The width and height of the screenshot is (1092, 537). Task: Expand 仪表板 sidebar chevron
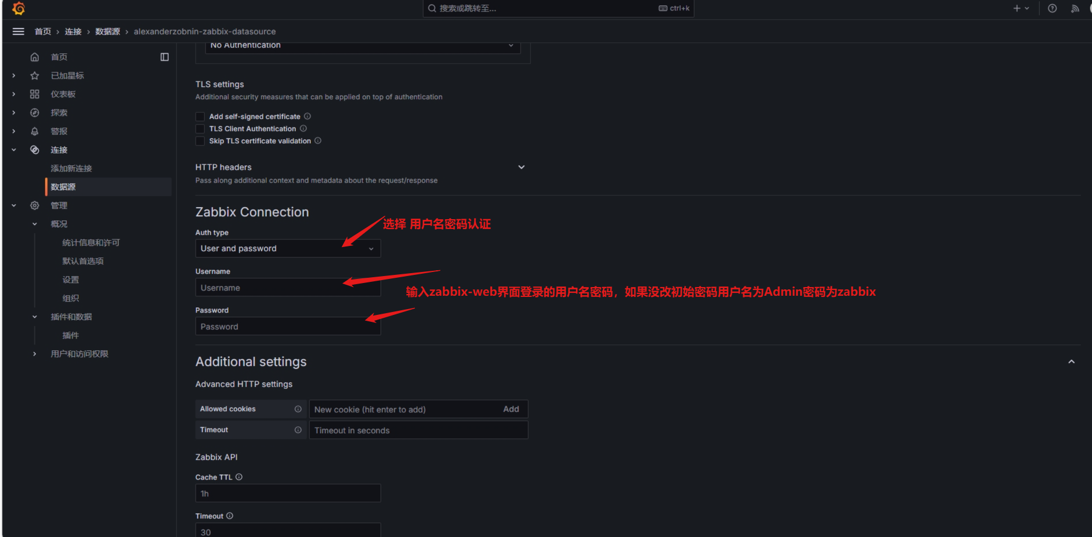coord(14,94)
